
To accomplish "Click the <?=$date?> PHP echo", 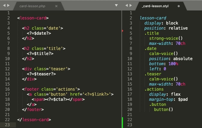I will (x=39, y=33).
